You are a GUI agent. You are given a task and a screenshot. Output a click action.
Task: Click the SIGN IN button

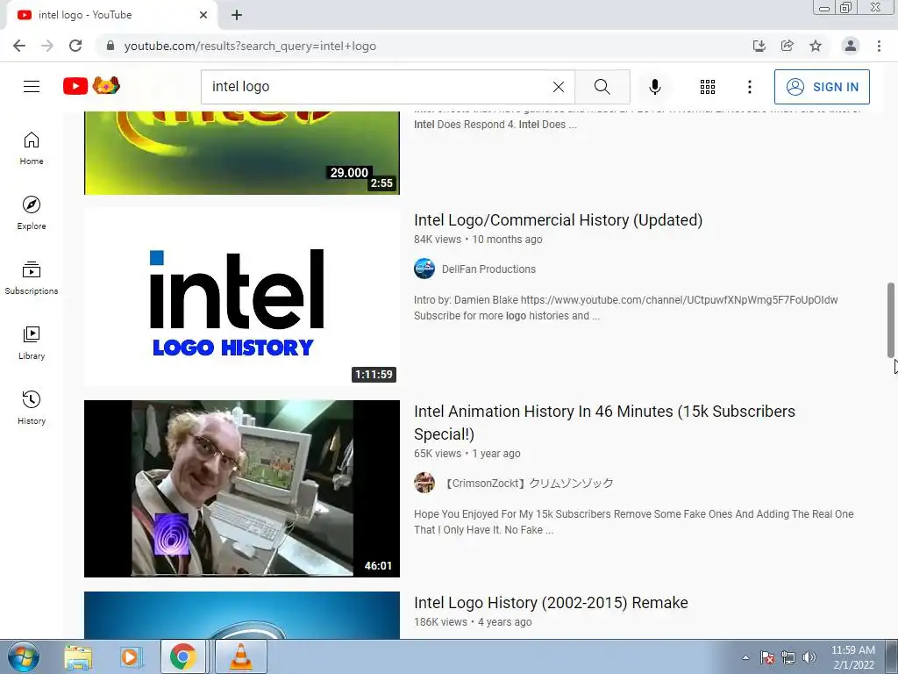click(x=821, y=87)
